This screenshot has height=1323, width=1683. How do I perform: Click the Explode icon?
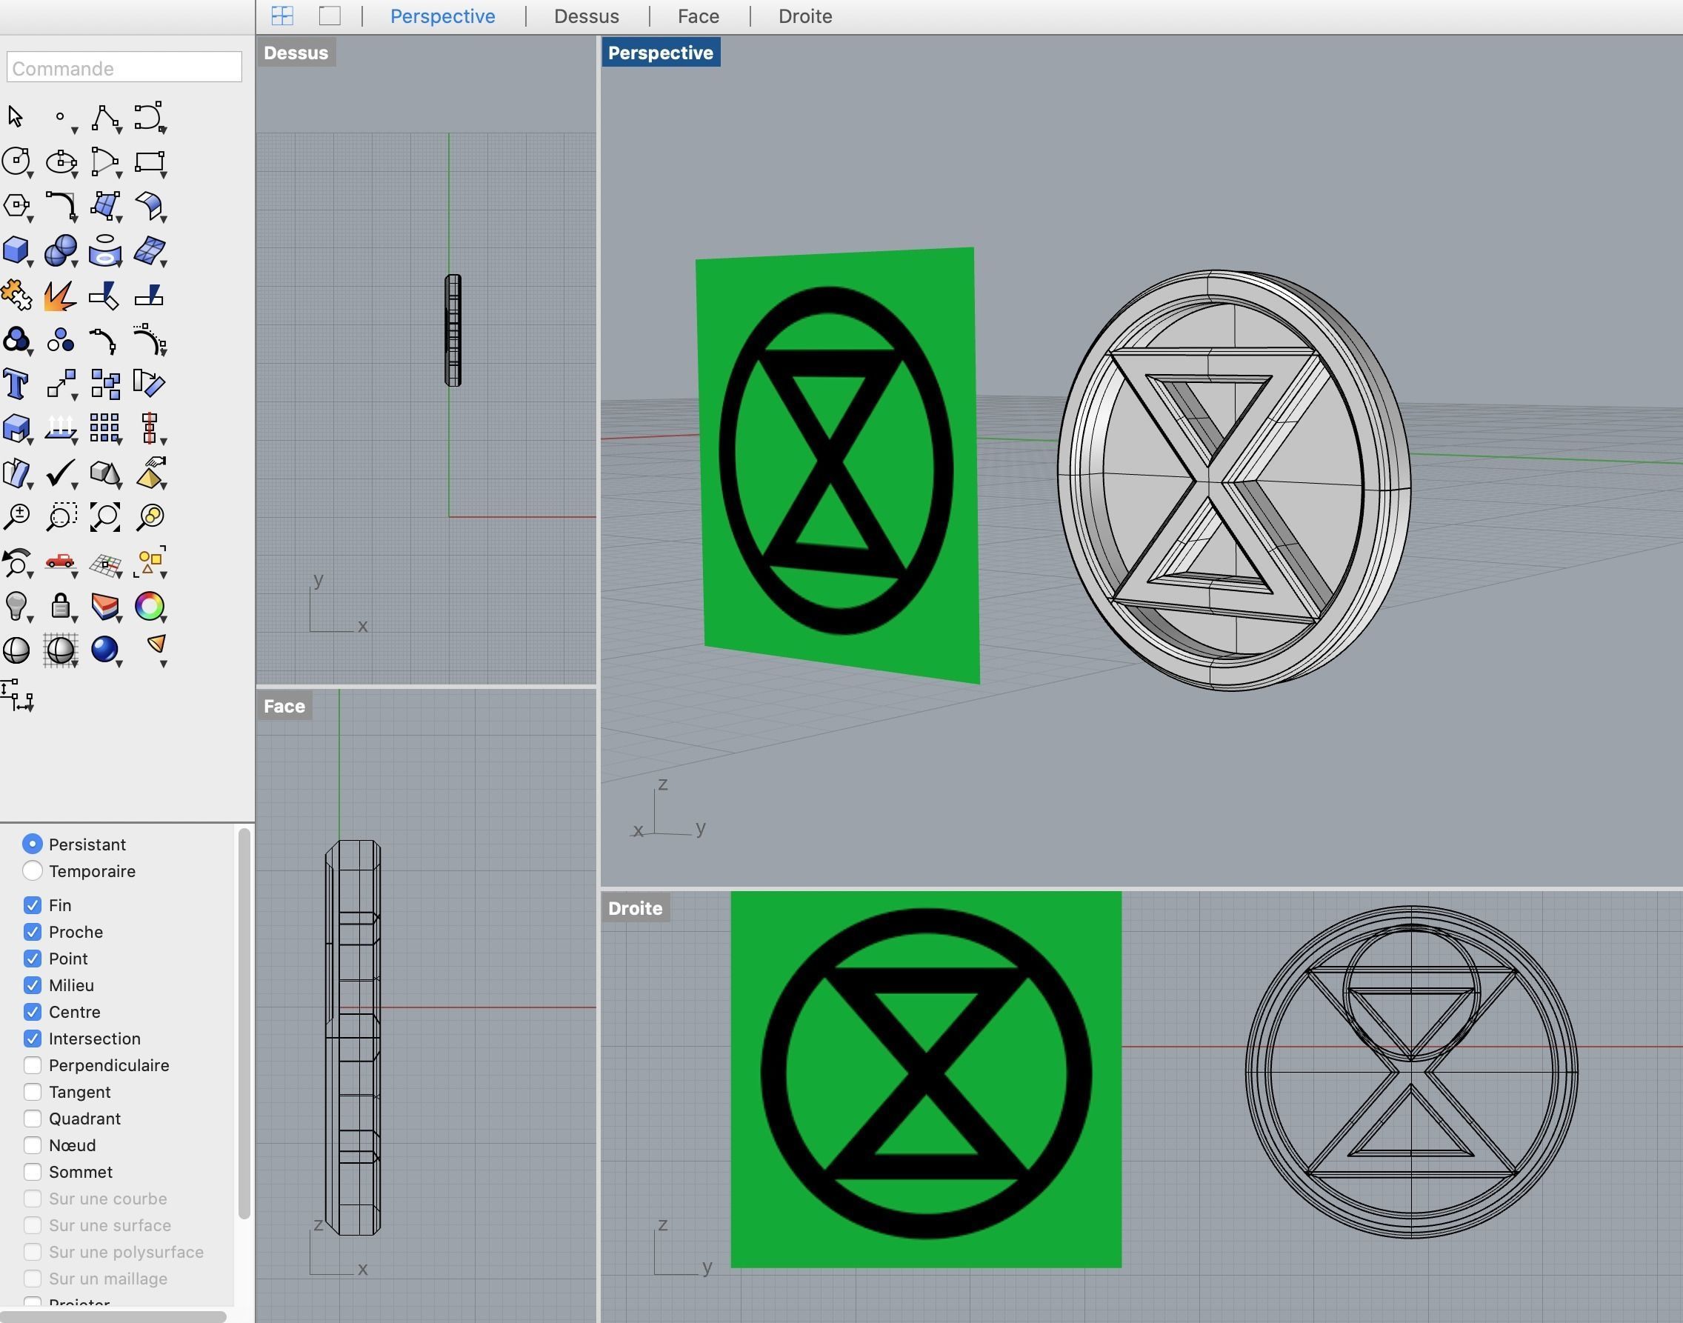point(61,295)
